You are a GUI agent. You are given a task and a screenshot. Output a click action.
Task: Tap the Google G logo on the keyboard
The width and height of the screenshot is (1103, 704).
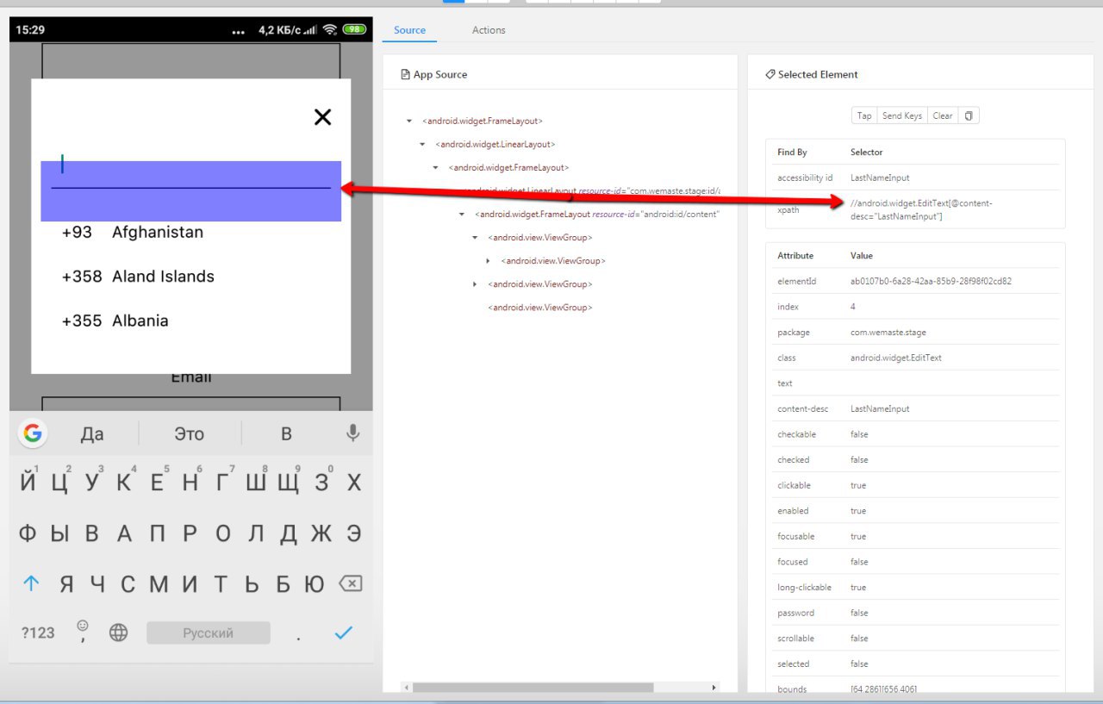coord(33,433)
